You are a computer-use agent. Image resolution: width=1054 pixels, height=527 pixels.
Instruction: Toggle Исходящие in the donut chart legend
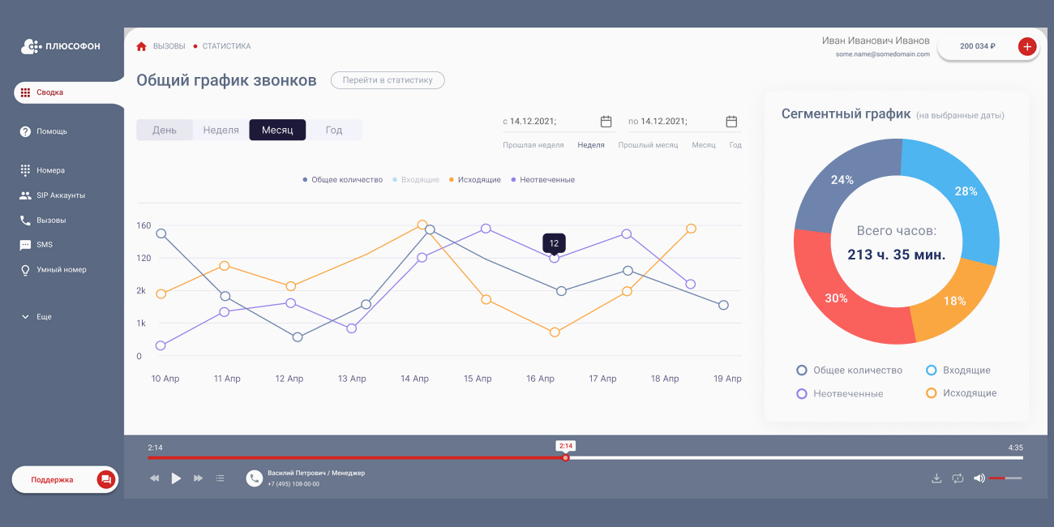(962, 393)
